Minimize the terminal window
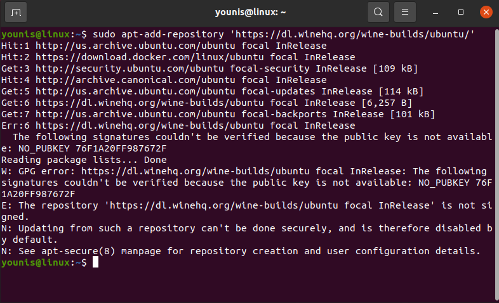The image size is (499, 303). pos(436,13)
